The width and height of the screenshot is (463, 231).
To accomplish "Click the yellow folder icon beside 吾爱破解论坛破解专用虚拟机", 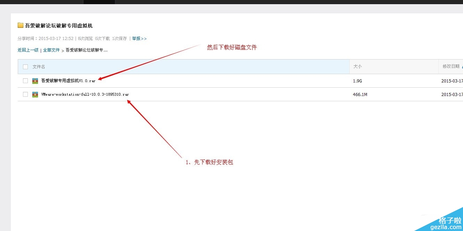I will pos(21,25).
